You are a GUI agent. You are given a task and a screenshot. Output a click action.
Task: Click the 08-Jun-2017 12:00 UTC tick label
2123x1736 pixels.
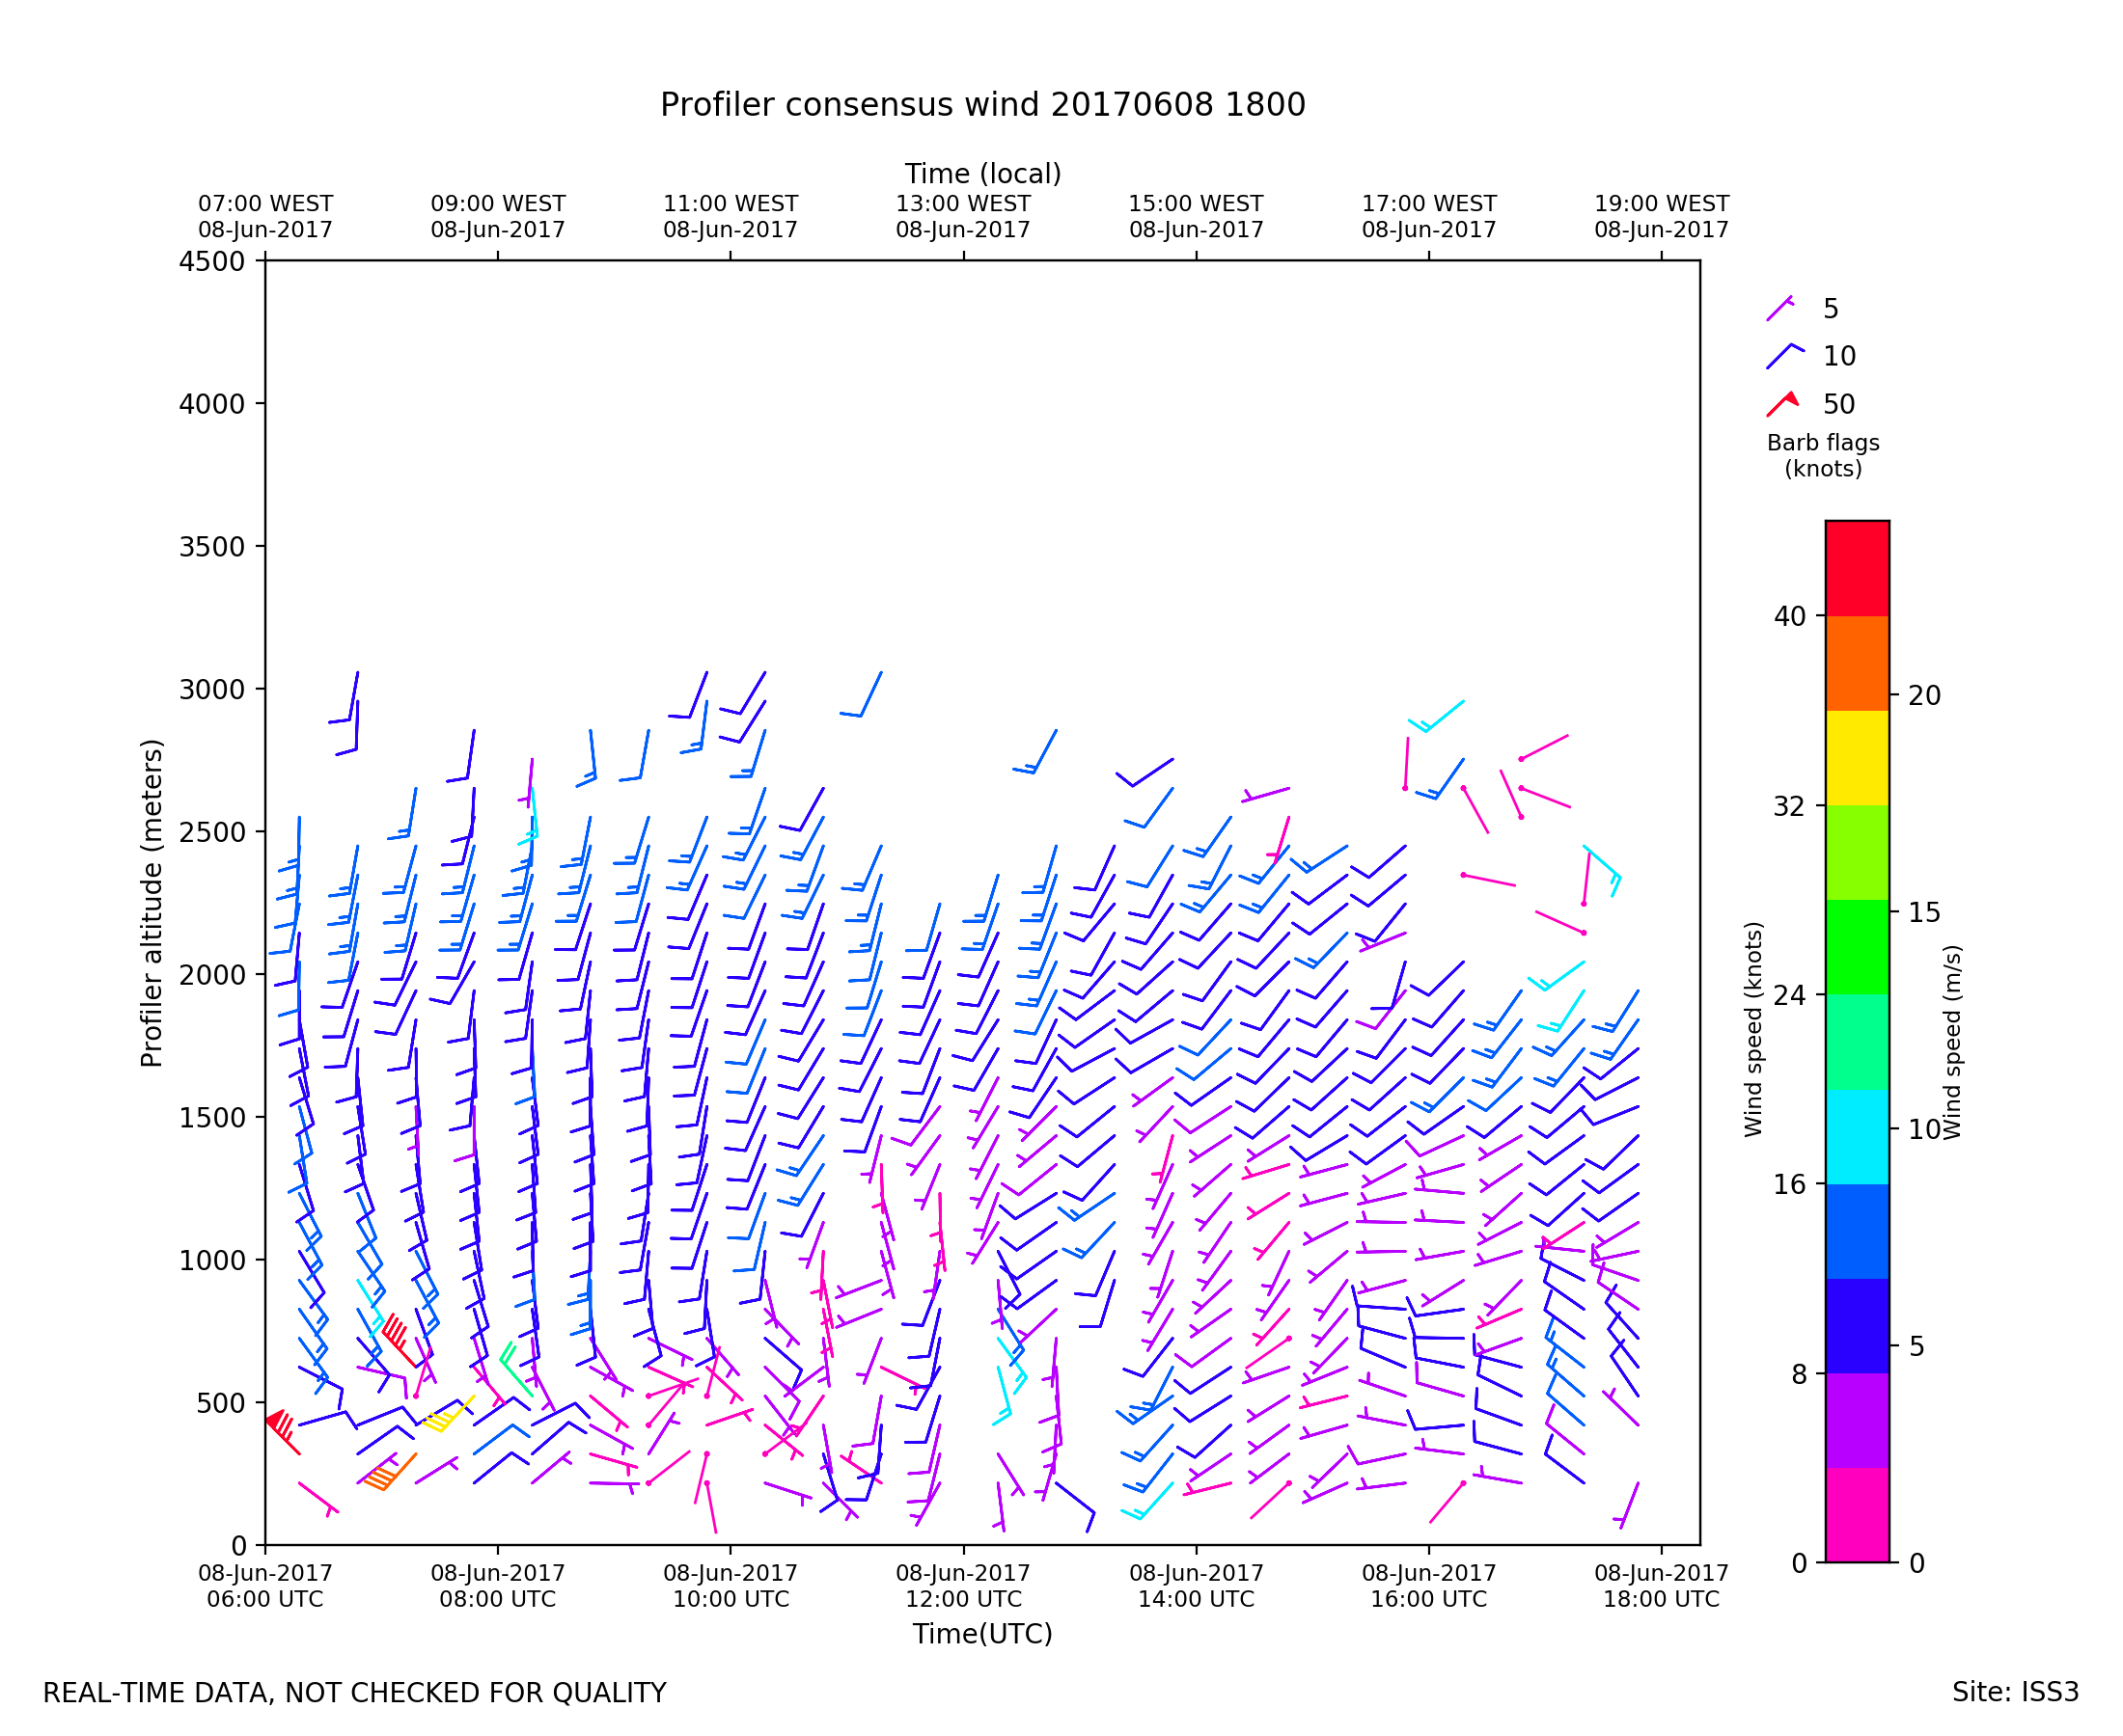(x=962, y=1586)
